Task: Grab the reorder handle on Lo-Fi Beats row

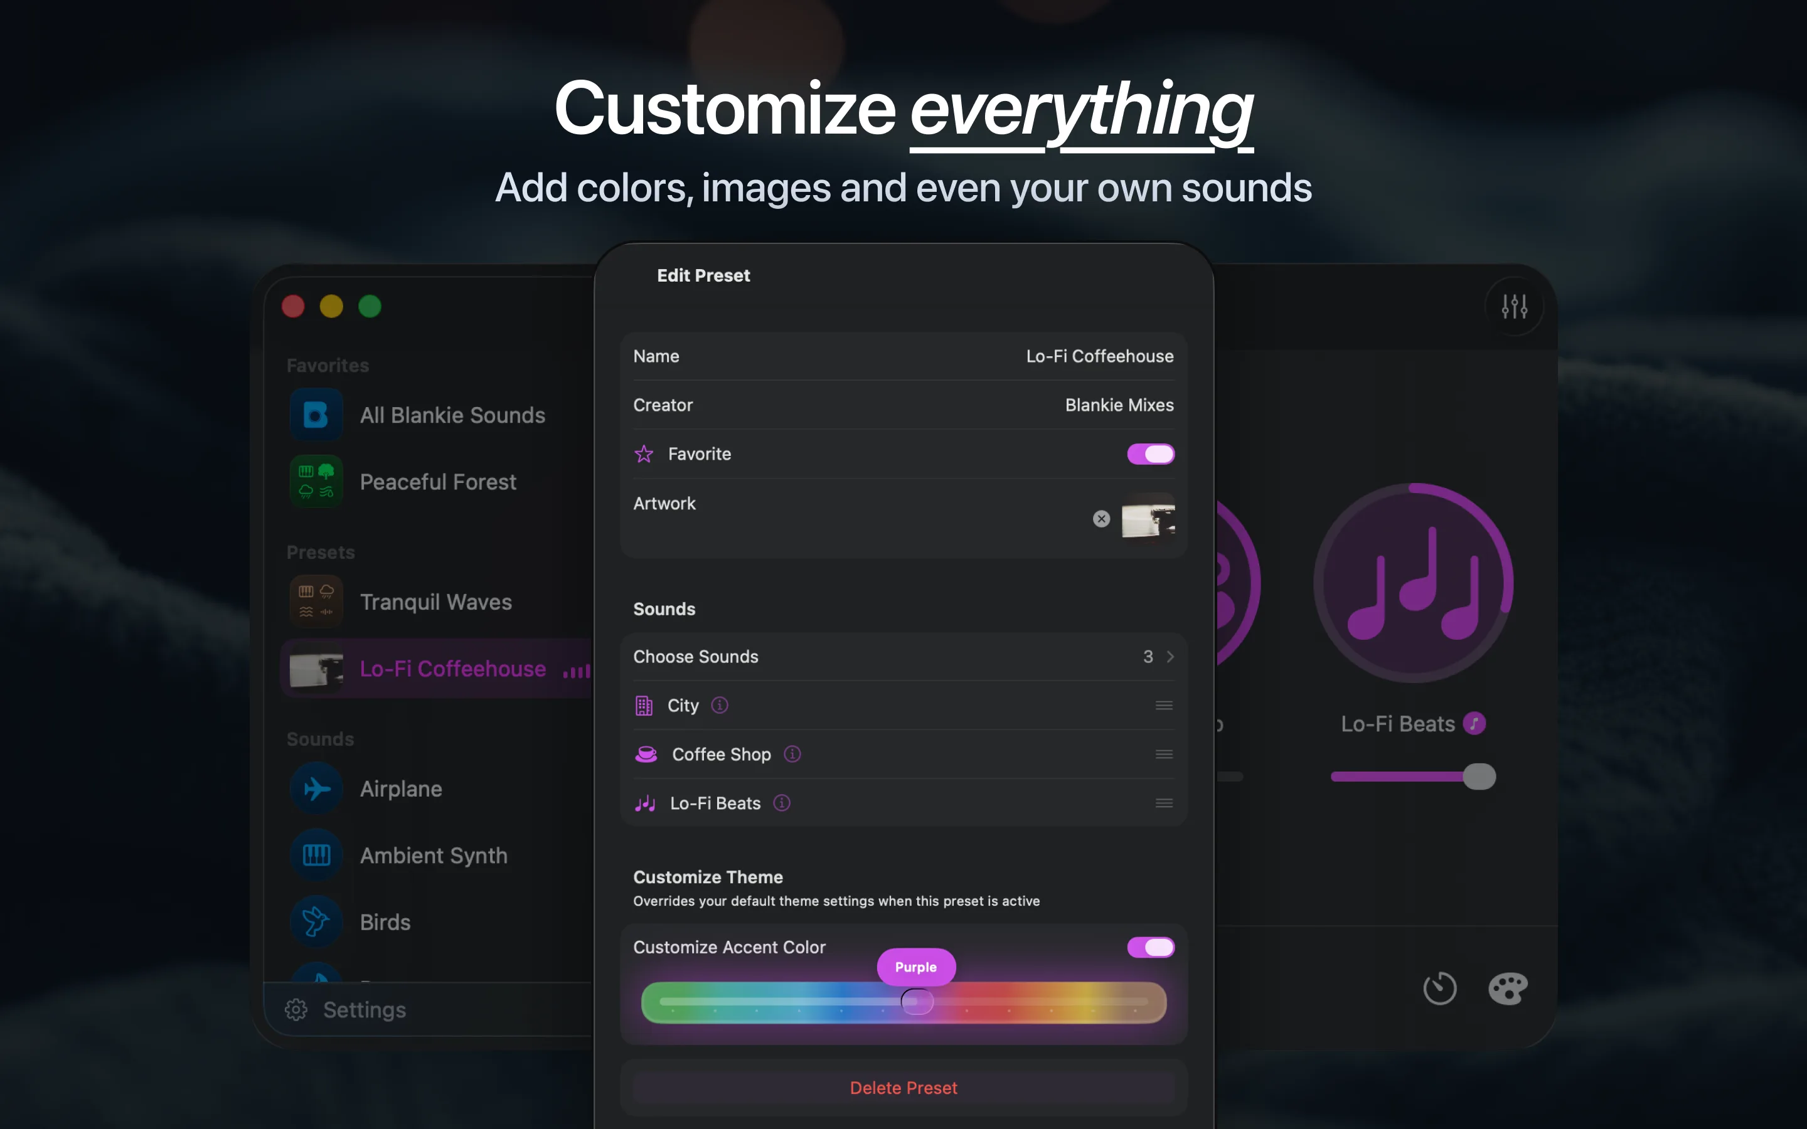Action: click(x=1163, y=803)
